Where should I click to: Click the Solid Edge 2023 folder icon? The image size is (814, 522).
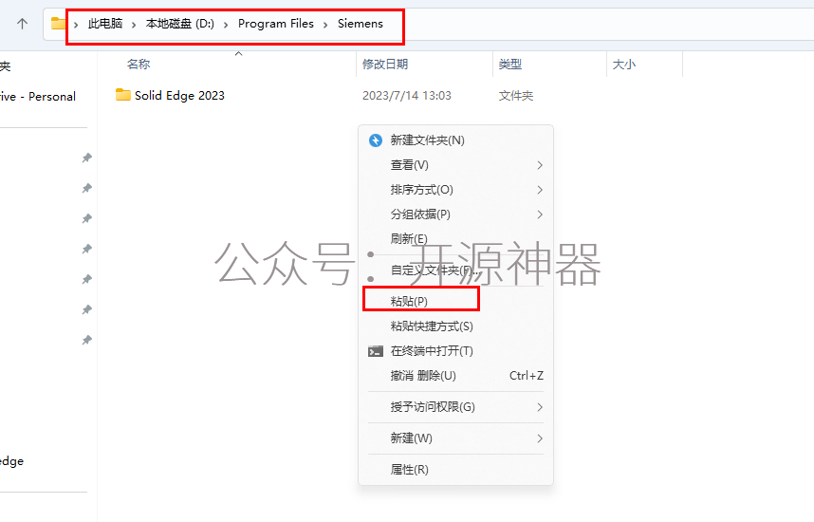tap(122, 95)
